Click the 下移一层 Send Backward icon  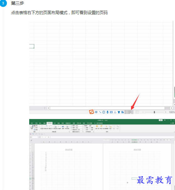pos(101,127)
